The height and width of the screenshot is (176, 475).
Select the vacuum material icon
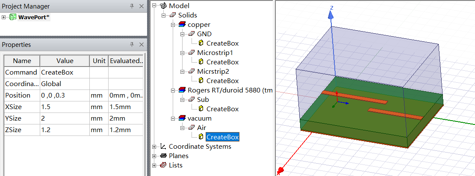182,118
